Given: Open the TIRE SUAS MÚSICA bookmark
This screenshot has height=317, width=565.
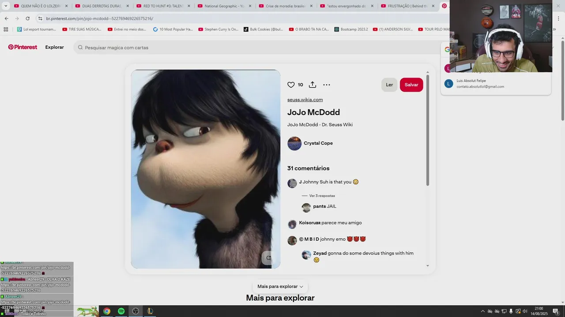Looking at the screenshot, I should click(82, 29).
